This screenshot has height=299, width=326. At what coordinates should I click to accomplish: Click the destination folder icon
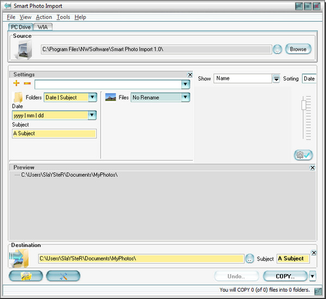click(x=20, y=259)
